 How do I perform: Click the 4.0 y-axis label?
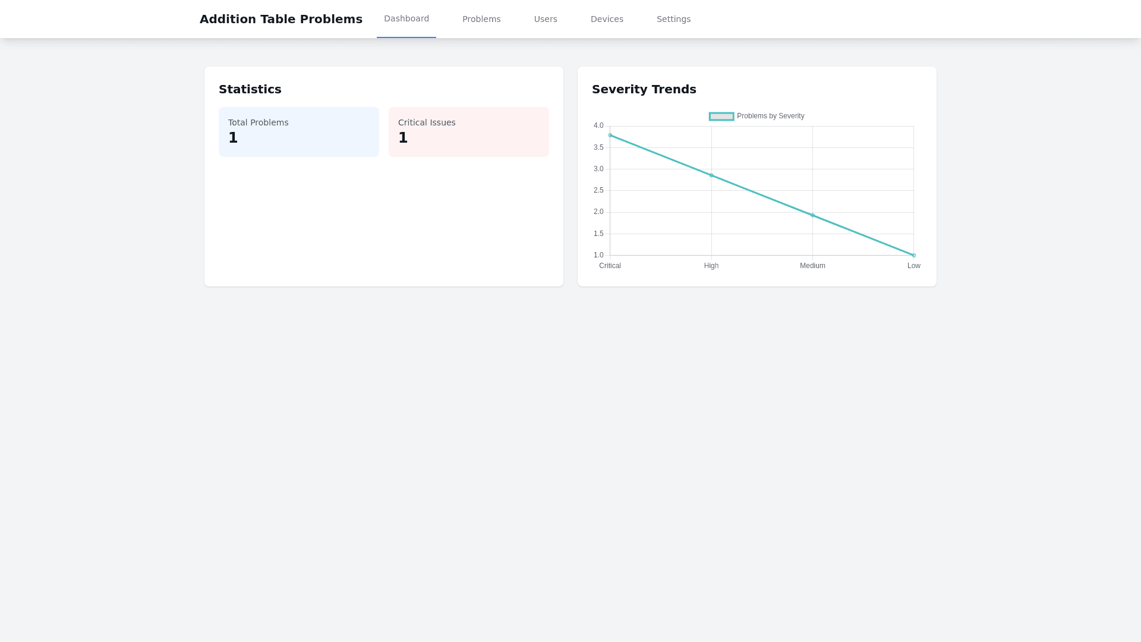[598, 125]
